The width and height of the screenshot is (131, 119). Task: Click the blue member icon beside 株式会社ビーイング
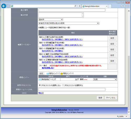pos(40,79)
